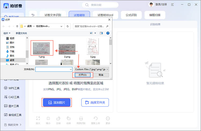
Task: Switch to the 试卷转Word tab
Action: click(105, 15)
